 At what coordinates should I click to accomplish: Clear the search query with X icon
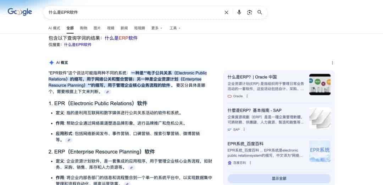pyautogui.click(x=226, y=12)
